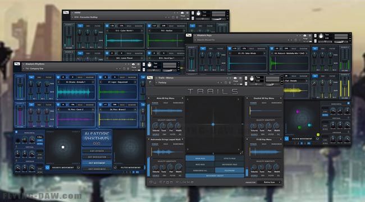Click Edit Effects button in Aleatoric Rhythms
The height and width of the screenshot is (202, 365).
97,151
